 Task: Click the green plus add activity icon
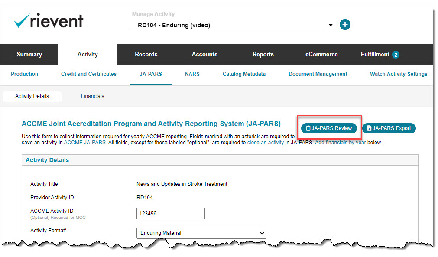[x=345, y=25]
